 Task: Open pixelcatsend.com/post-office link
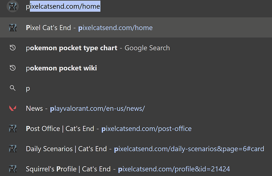147,129
